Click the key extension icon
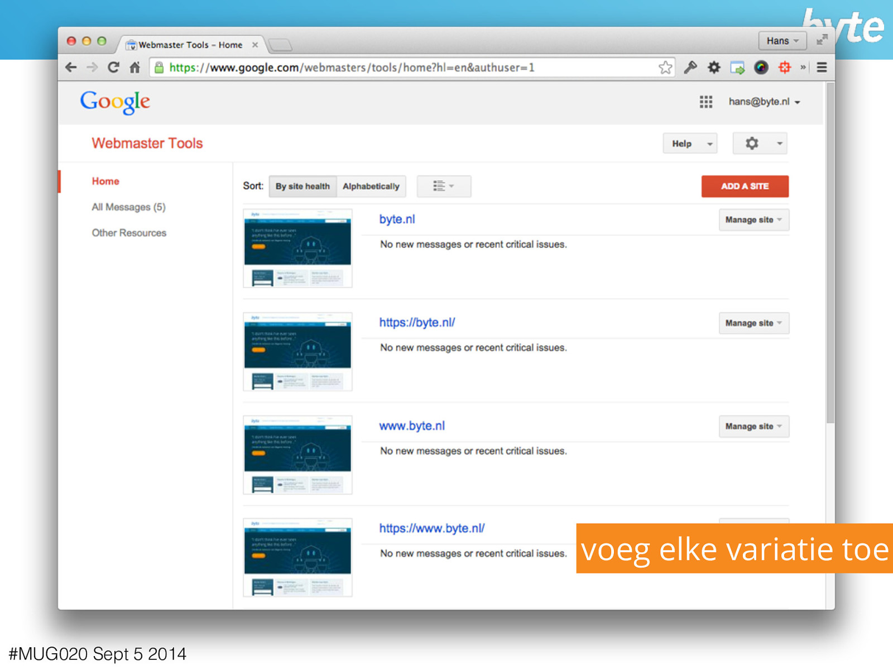Image resolution: width=893 pixels, height=670 pixels. (690, 68)
